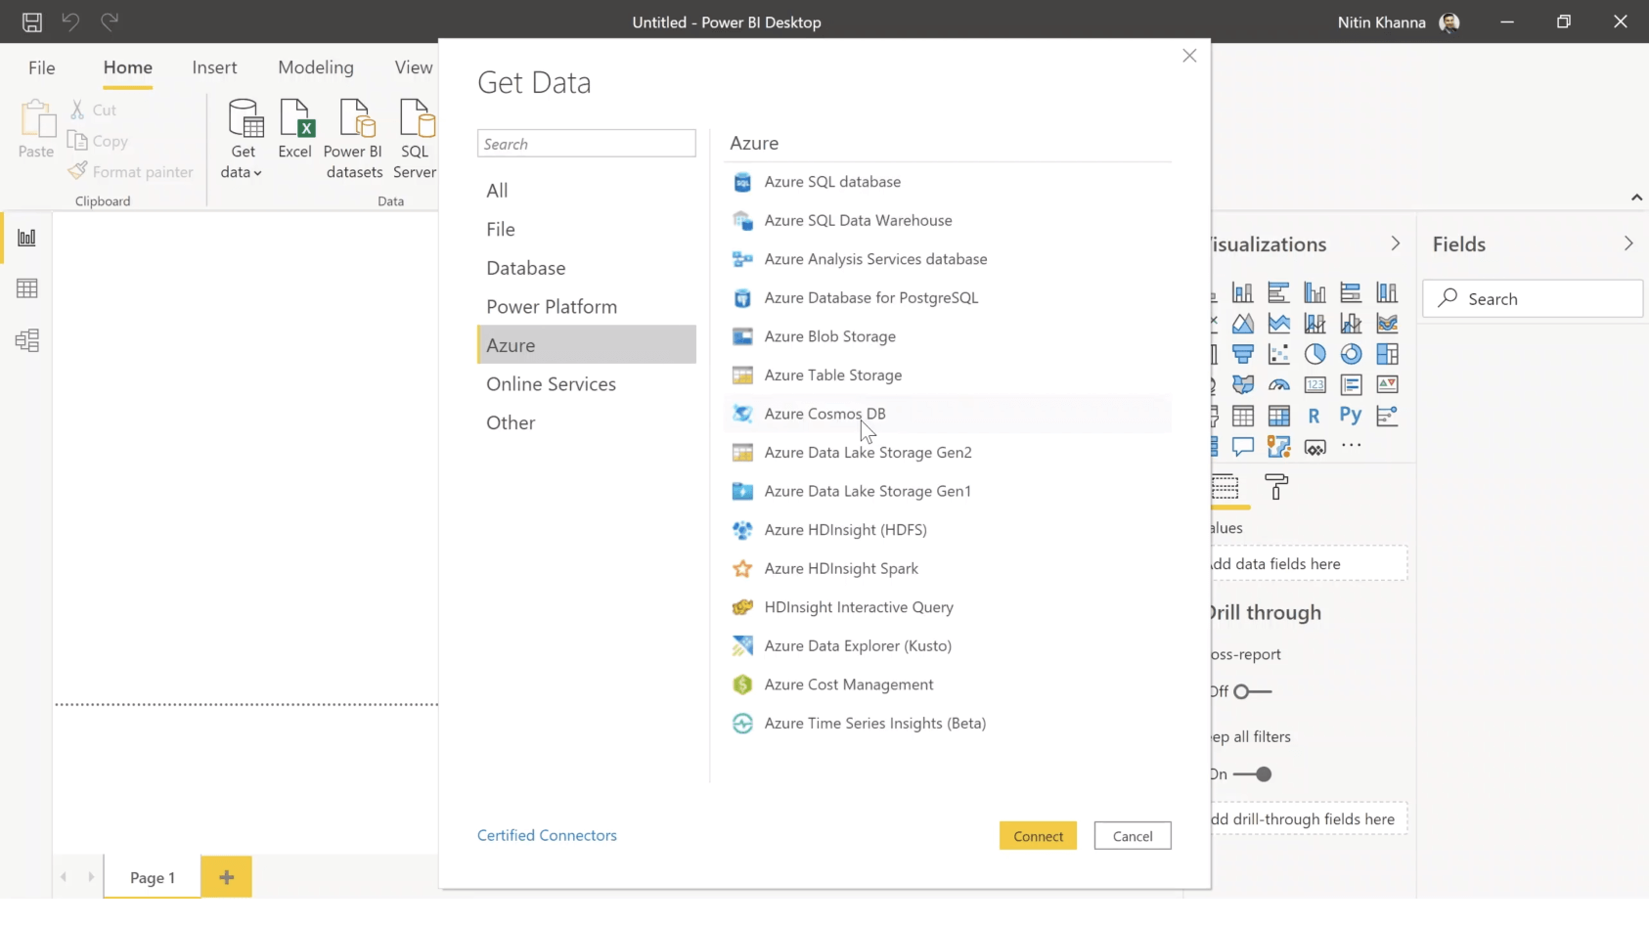This screenshot has width=1649, height=927.
Task: Toggle the Cross-report switch
Action: [1252, 691]
